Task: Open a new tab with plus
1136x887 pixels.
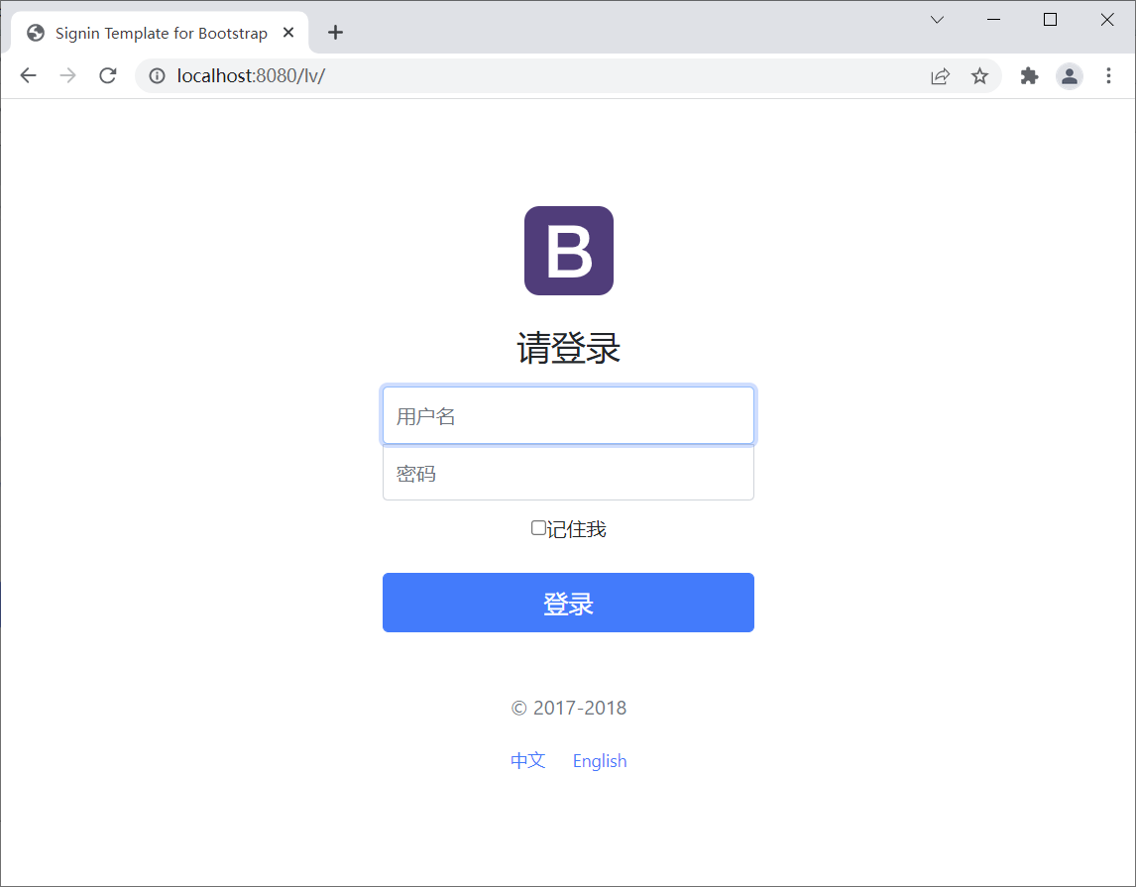Action: tap(335, 33)
